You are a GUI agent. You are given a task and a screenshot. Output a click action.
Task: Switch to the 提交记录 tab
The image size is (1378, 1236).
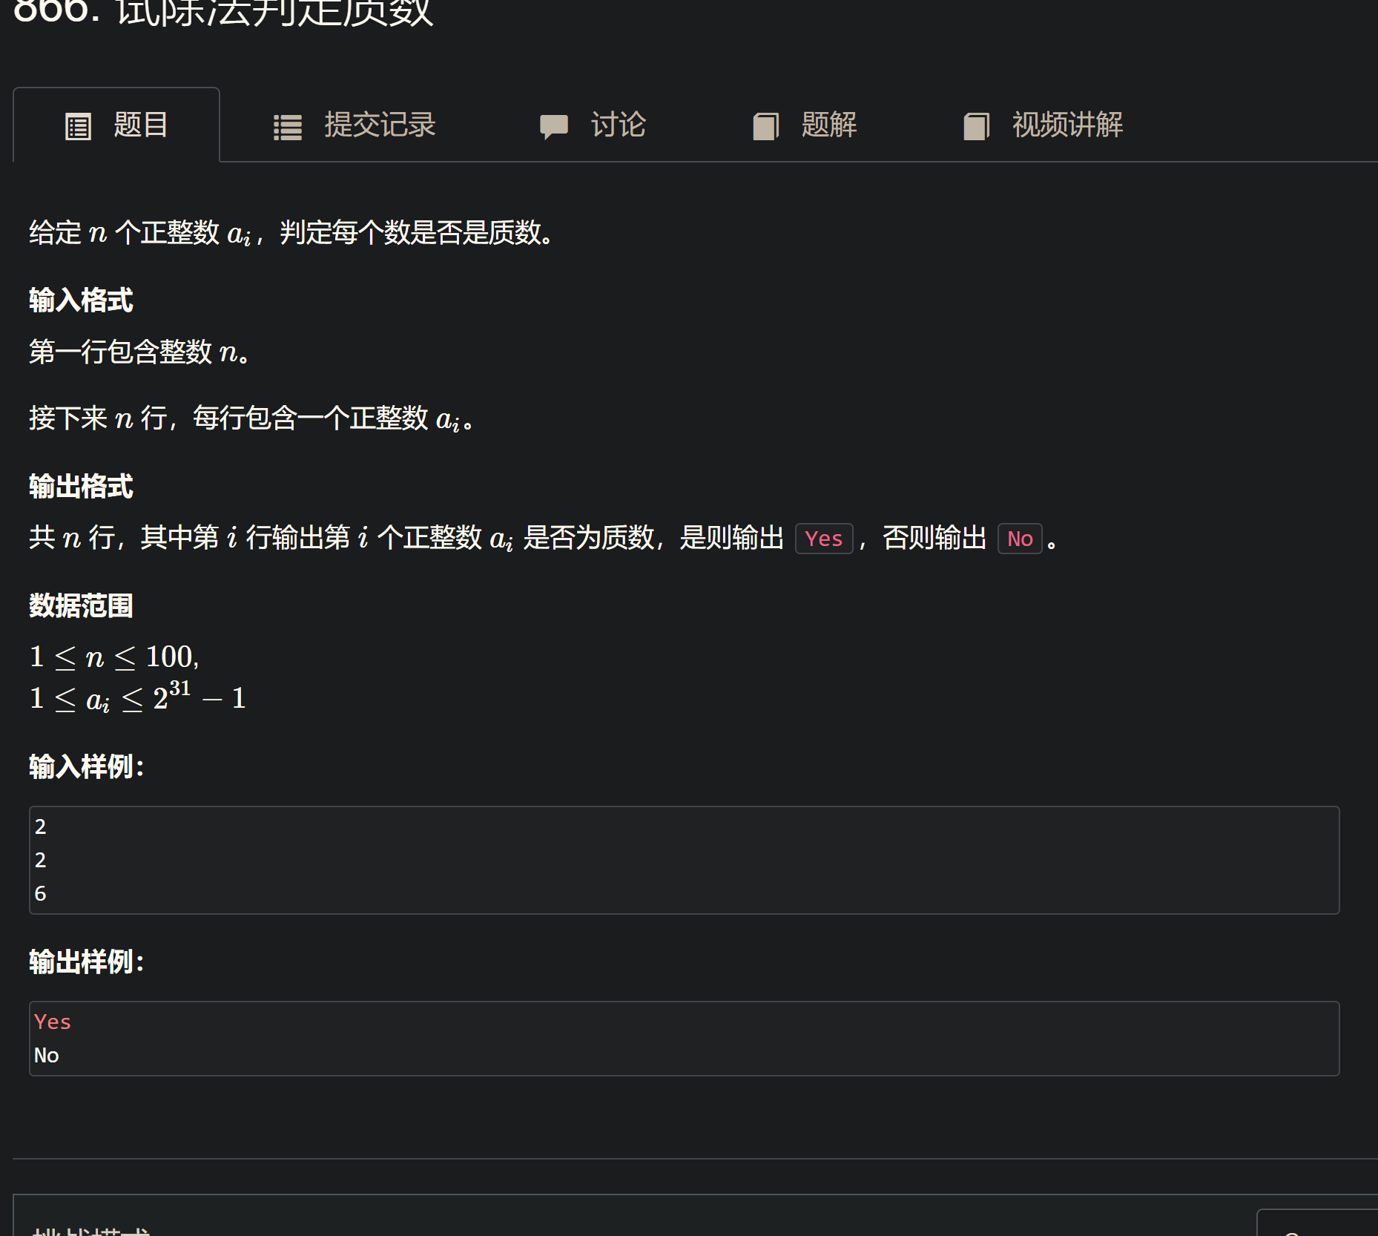(379, 126)
